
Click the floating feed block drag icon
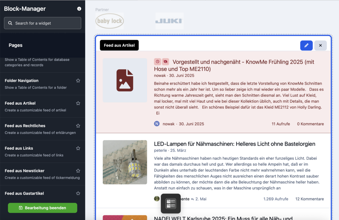(x=171, y=204)
